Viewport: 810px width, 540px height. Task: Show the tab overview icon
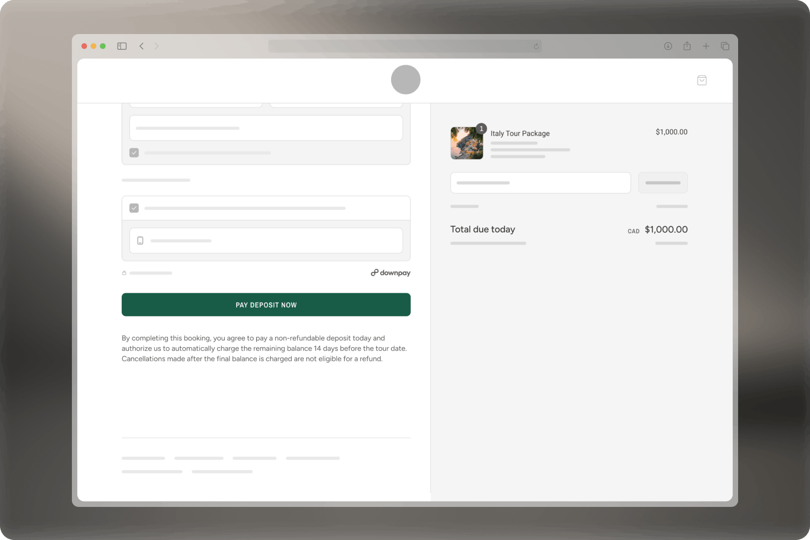coord(725,46)
